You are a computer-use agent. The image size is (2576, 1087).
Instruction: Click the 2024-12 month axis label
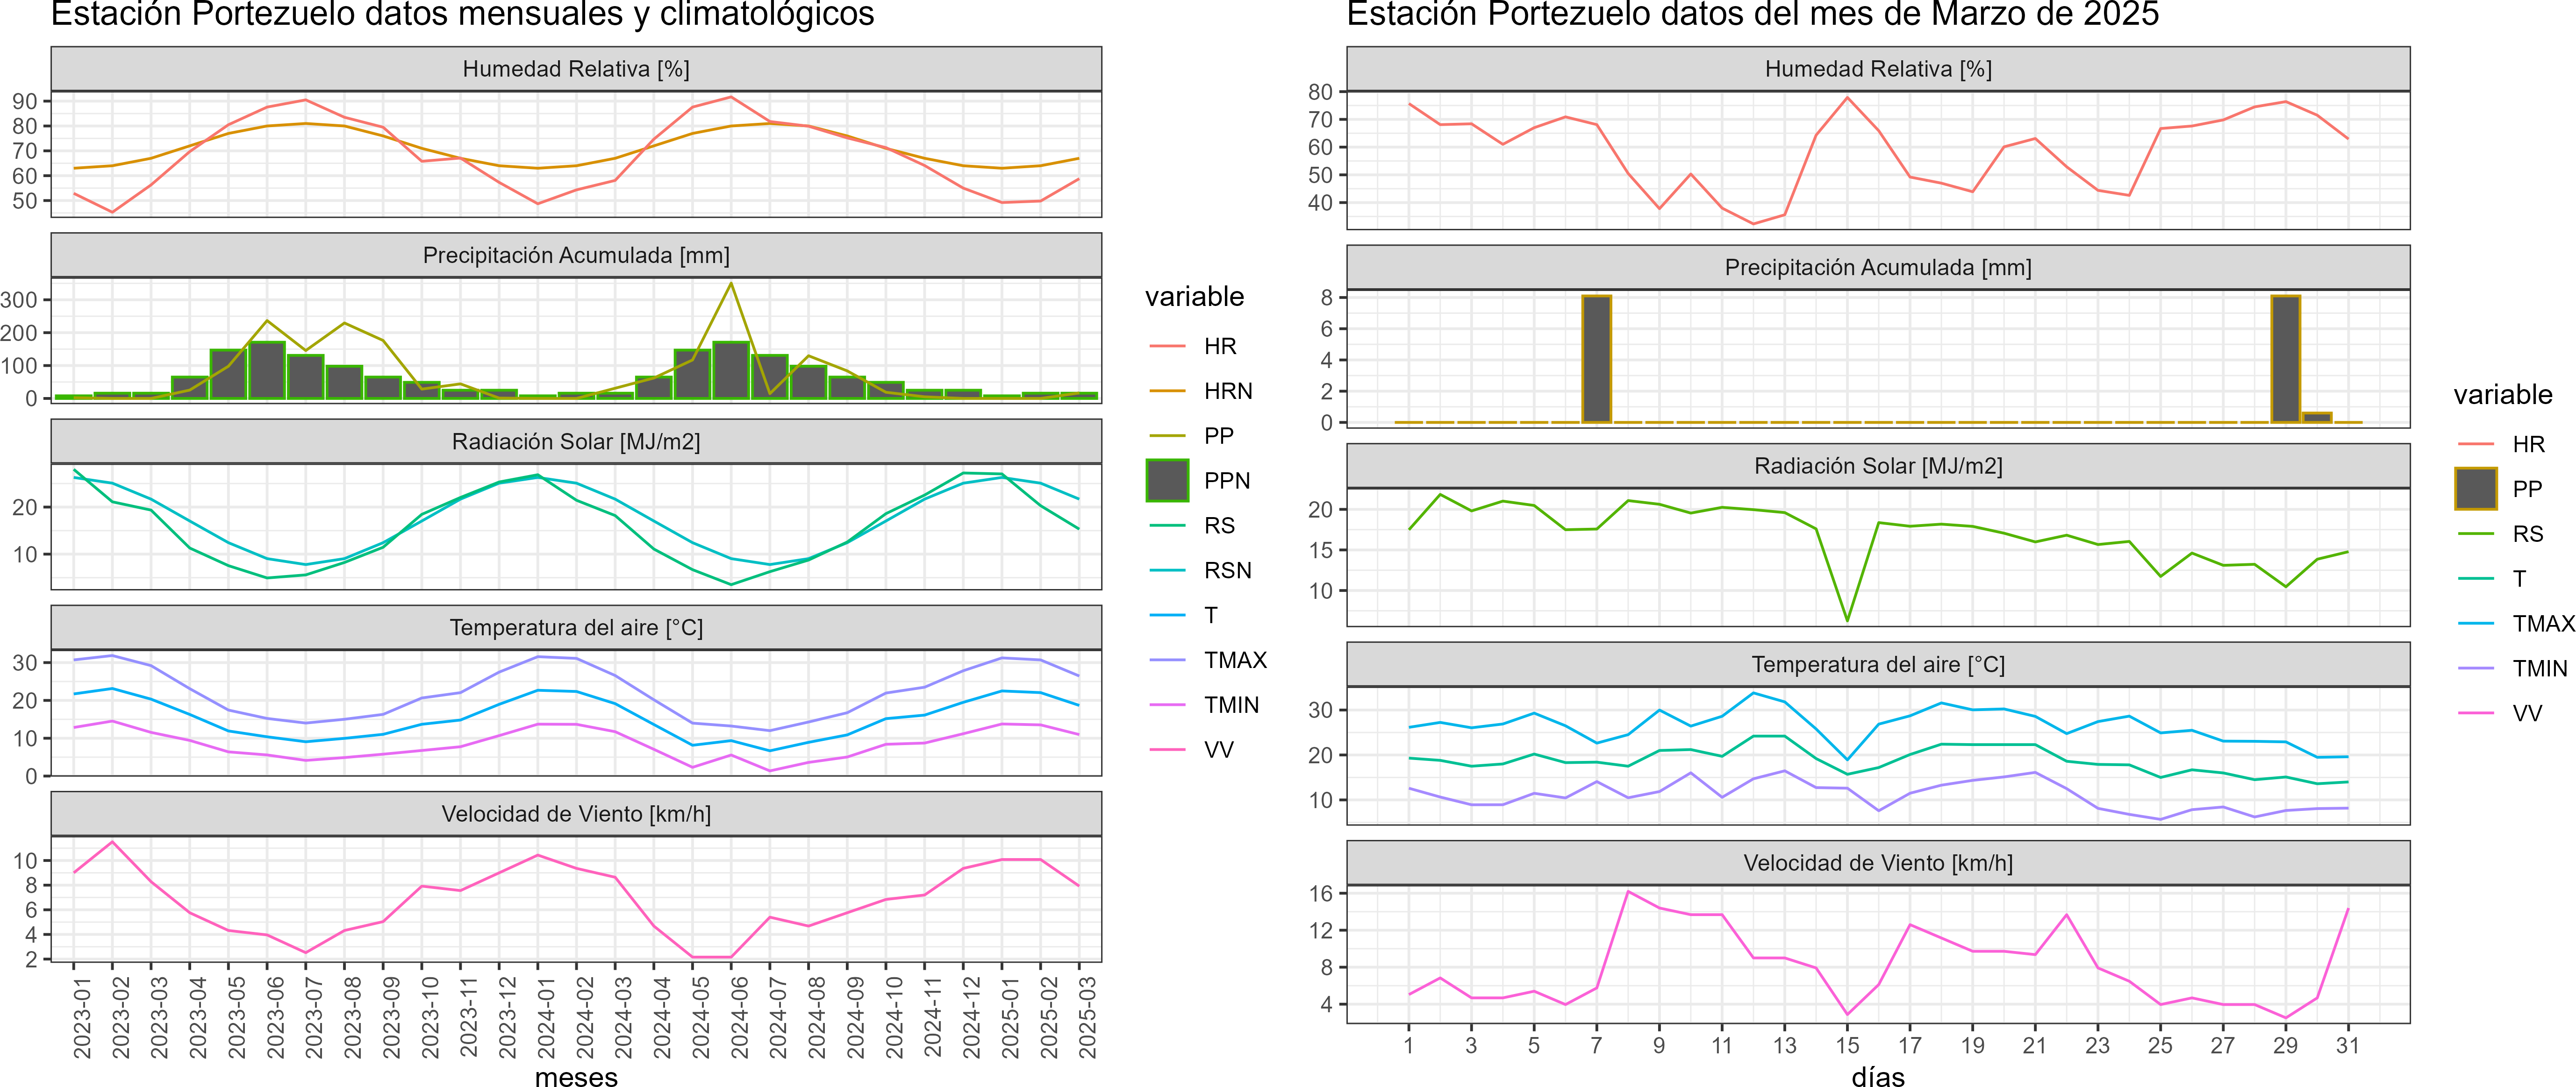(x=971, y=1017)
